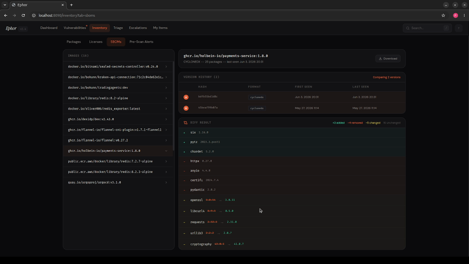This screenshot has height=264, width=469.
Task: Click the v2.4 version badge
Action: coord(23,29)
